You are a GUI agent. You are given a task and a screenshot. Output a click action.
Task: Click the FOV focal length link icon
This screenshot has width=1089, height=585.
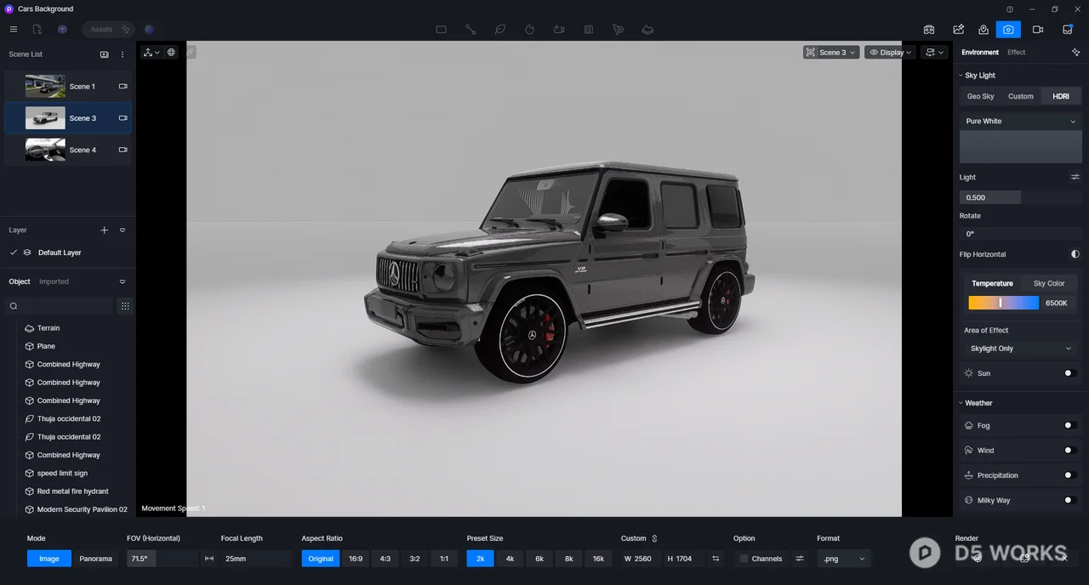pos(209,559)
